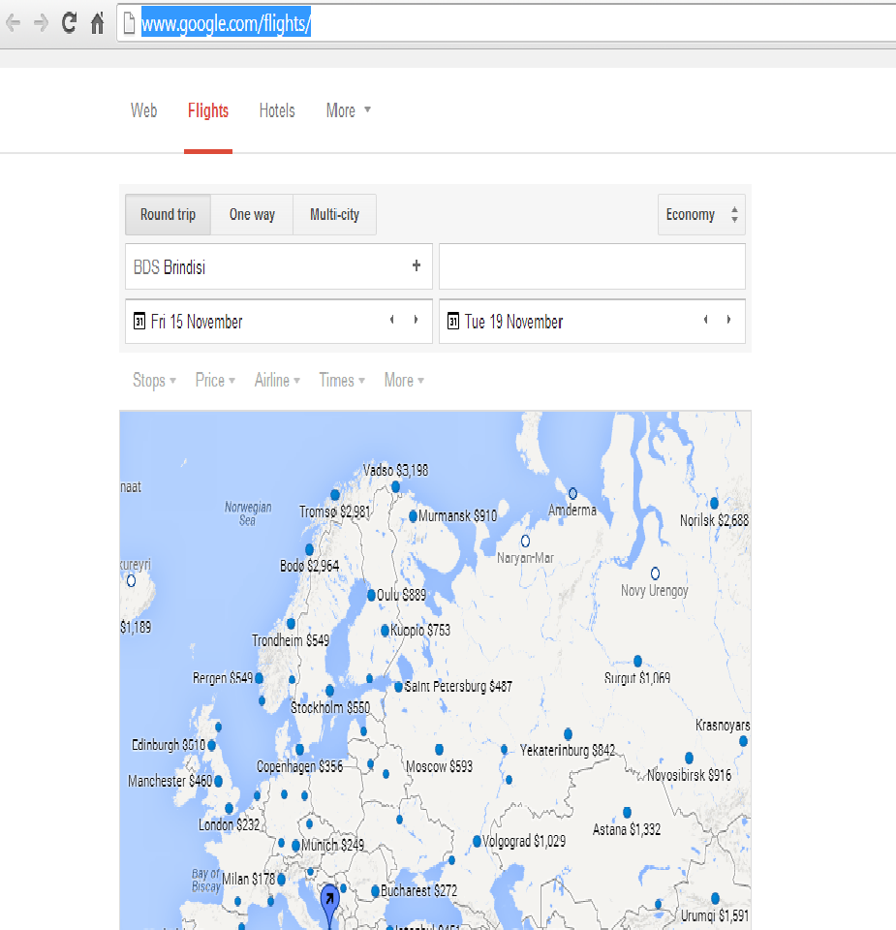Click the Surgut $1,069 map dot
The height and width of the screenshot is (930, 896).
point(637,661)
